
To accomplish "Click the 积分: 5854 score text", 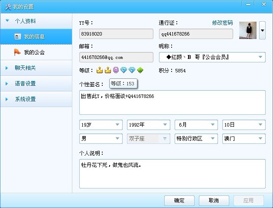I will 172,71.
